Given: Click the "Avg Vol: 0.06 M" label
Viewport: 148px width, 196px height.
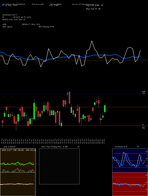Looking at the screenshot, I should (x=94, y=5).
